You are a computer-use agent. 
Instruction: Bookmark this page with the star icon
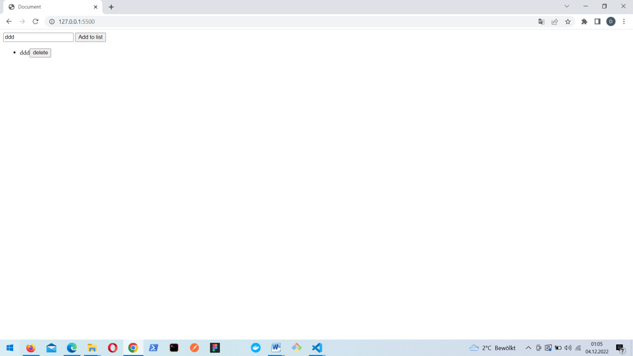tap(568, 22)
